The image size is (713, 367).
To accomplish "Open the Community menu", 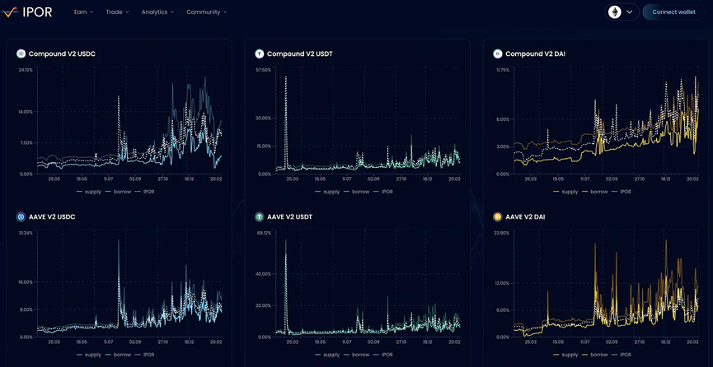I will click(x=206, y=12).
